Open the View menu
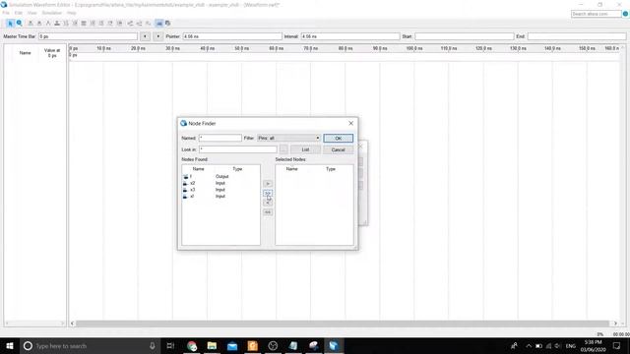The image size is (630, 354). [x=31, y=13]
